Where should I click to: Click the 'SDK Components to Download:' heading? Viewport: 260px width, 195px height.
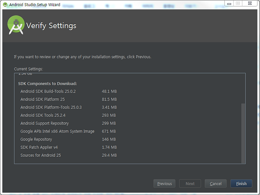(x=47, y=84)
